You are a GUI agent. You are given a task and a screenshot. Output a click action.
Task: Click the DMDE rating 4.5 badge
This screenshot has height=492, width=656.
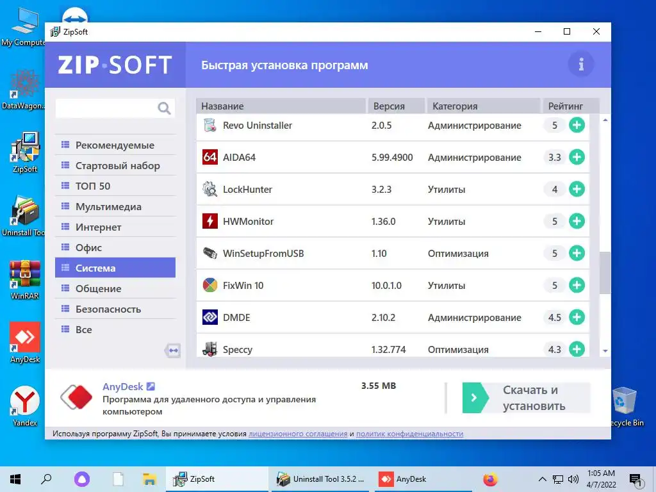pos(555,318)
